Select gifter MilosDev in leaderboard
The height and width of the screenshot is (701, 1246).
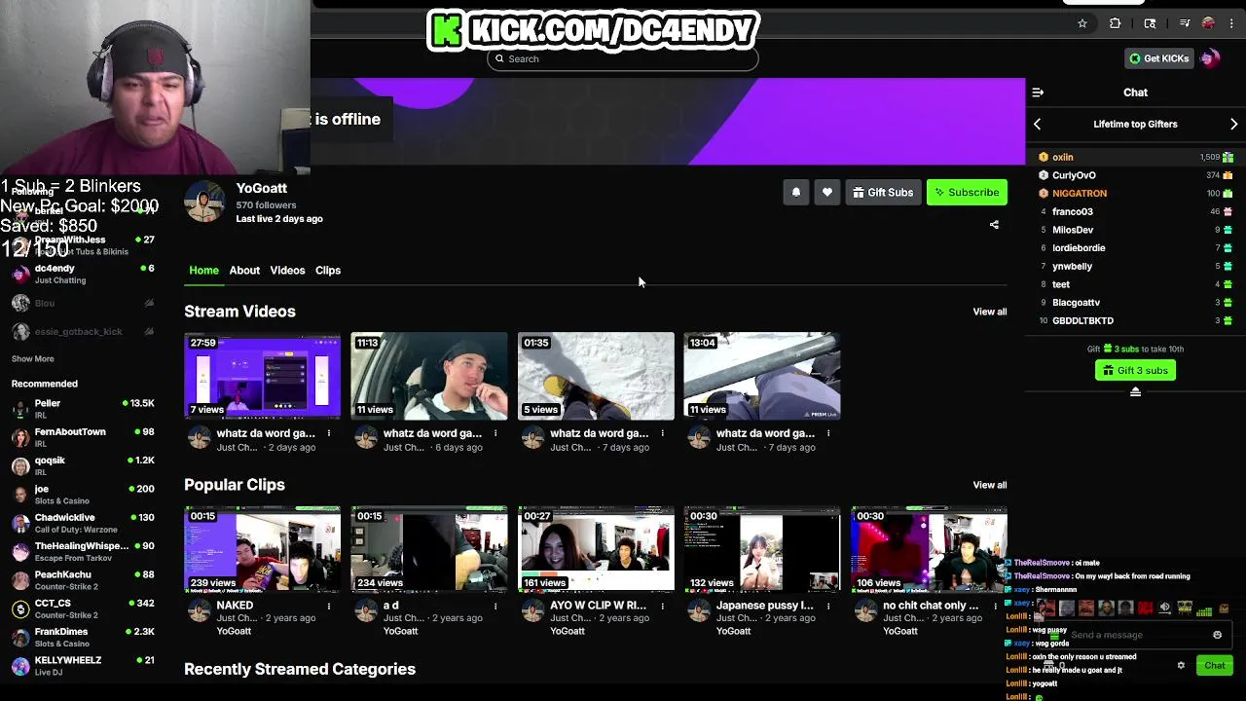(x=1135, y=230)
